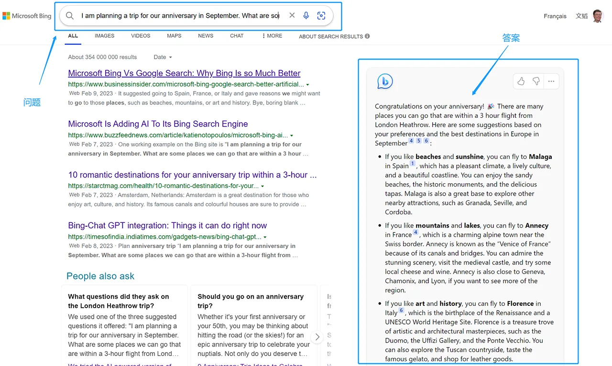The width and height of the screenshot is (612, 366).
Task: Like the answer with thumbs up
Action: (521, 82)
